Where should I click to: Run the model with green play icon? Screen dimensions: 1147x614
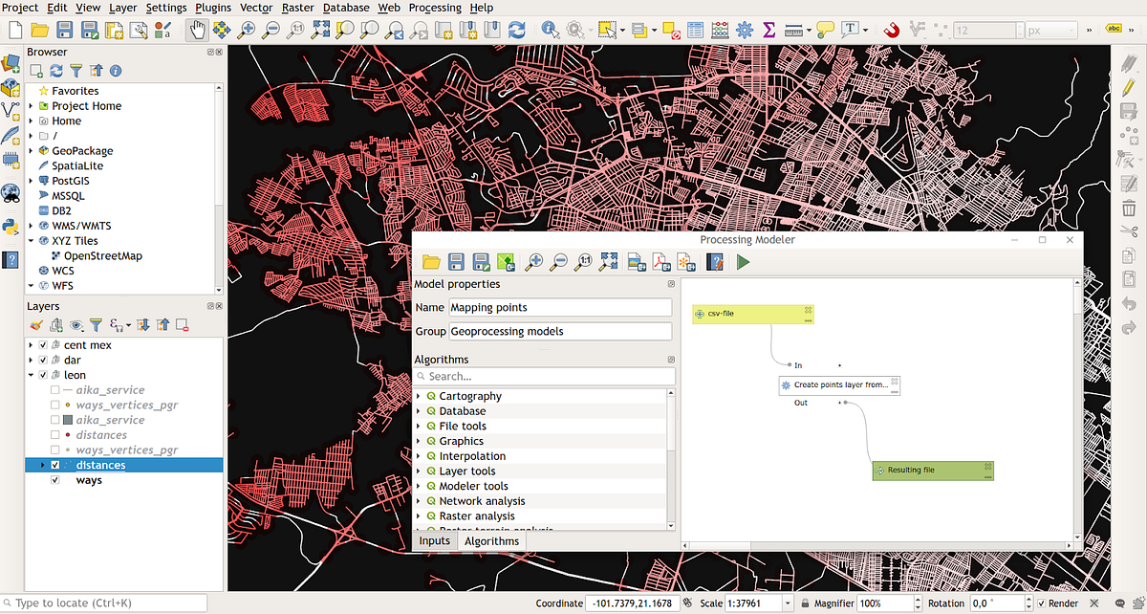[743, 261]
